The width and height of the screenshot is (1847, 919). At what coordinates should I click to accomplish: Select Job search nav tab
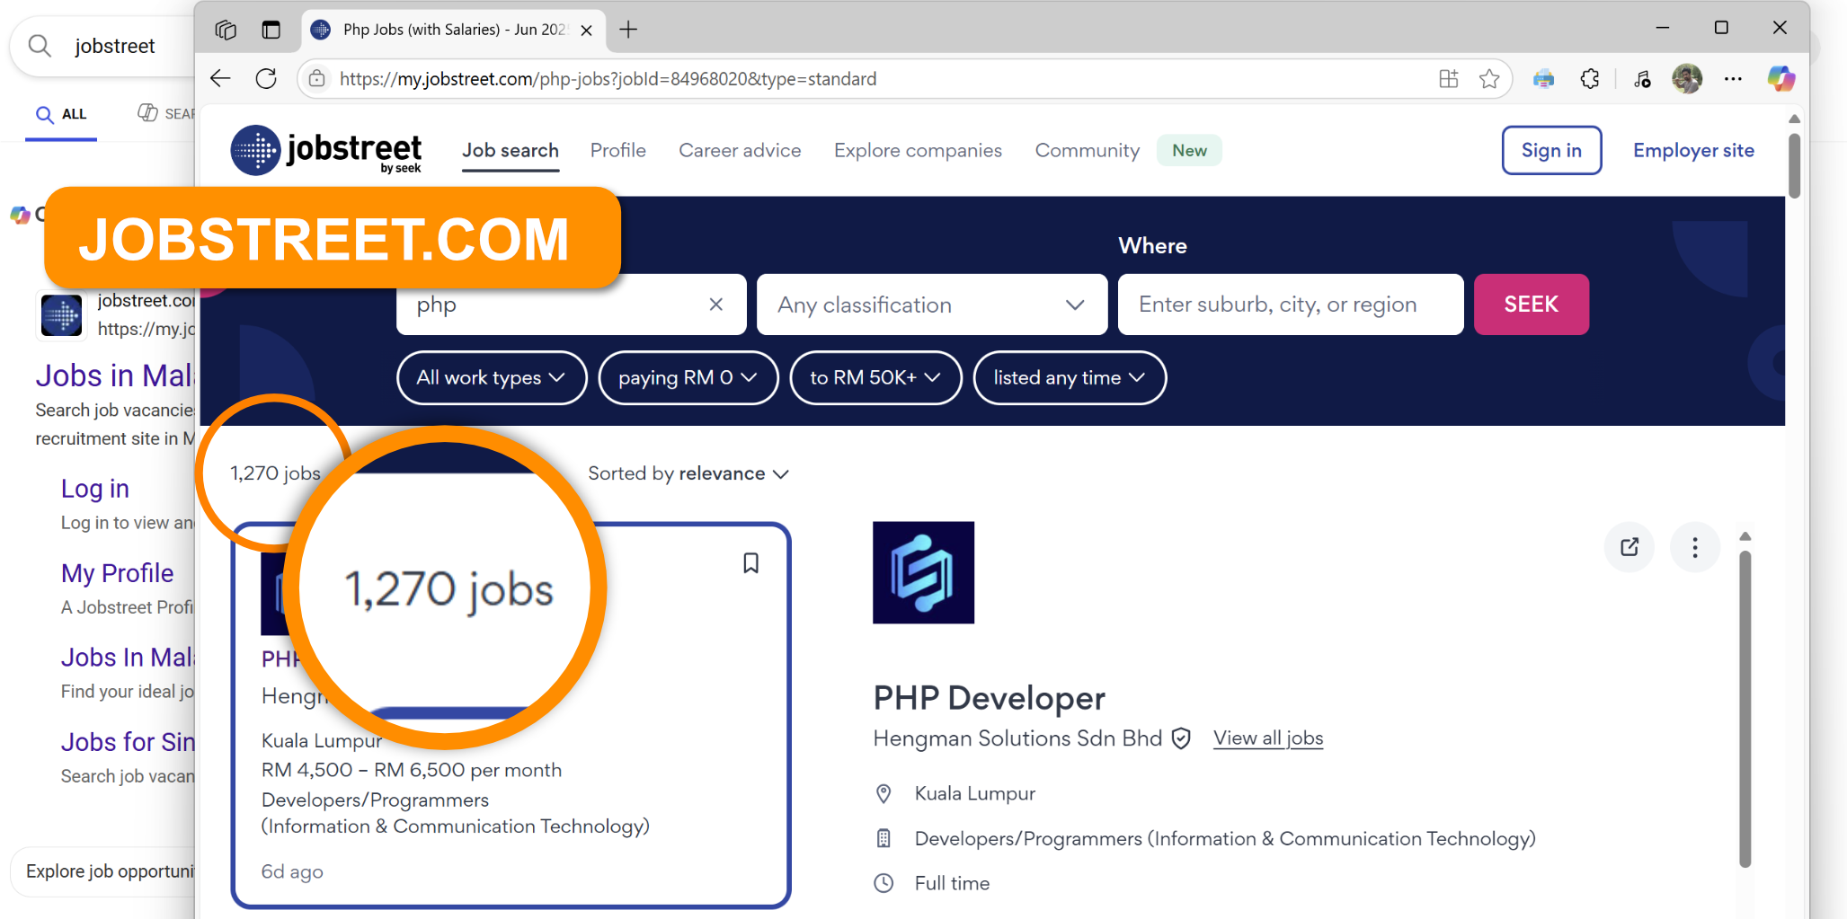point(511,151)
